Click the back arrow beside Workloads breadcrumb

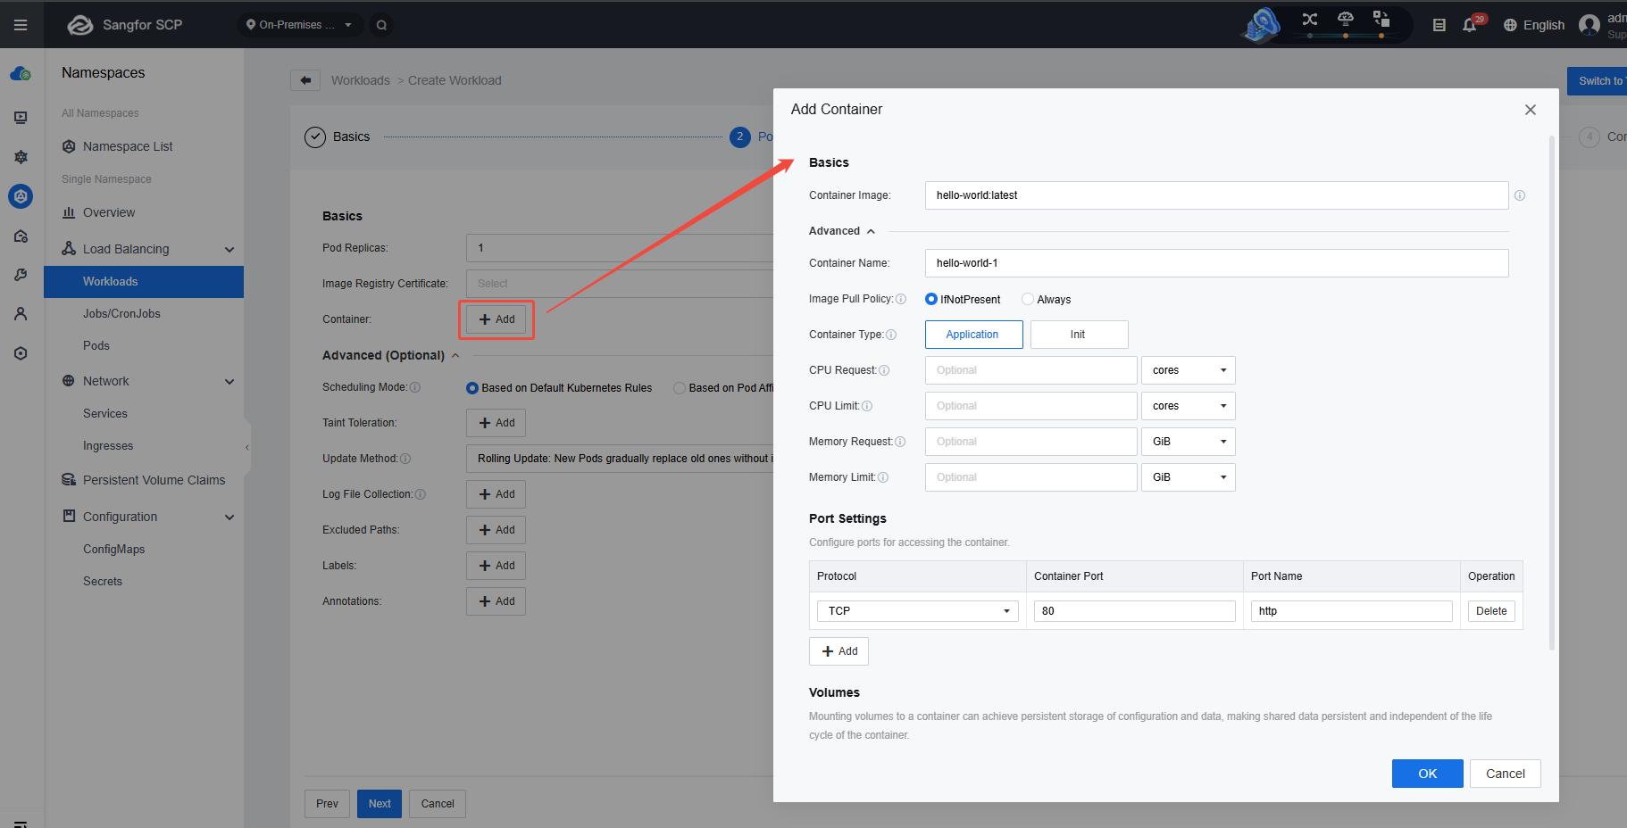point(305,80)
